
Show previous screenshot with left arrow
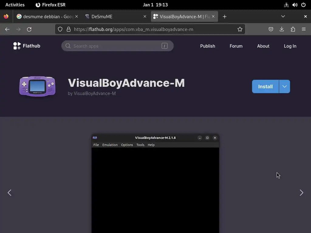coord(9,193)
